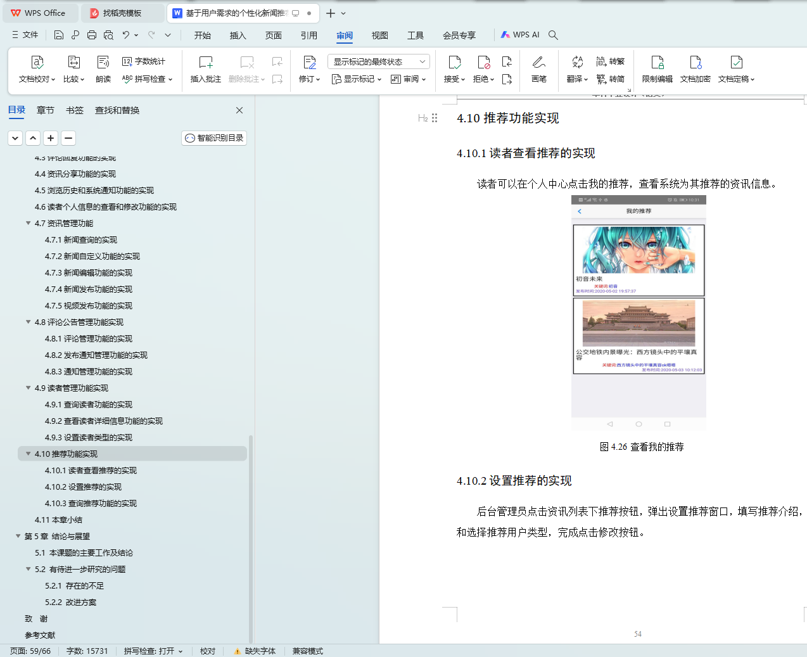This screenshot has height=657, width=807.
Task: Click the promote heading up-arrow button
Action: click(x=34, y=137)
